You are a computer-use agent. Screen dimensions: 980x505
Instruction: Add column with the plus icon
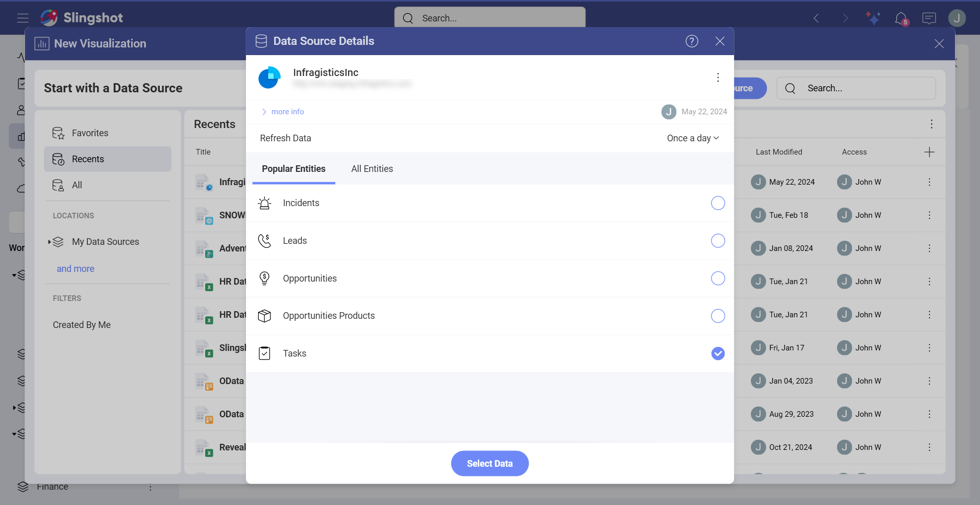point(929,152)
